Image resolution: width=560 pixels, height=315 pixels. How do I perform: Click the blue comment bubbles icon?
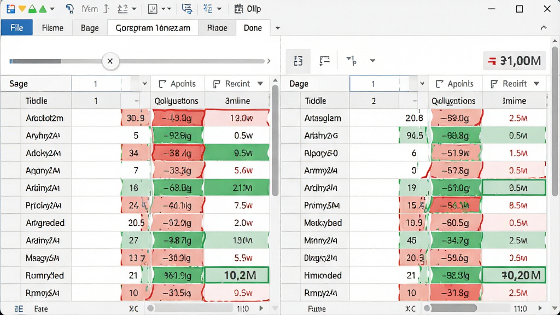tap(187, 9)
